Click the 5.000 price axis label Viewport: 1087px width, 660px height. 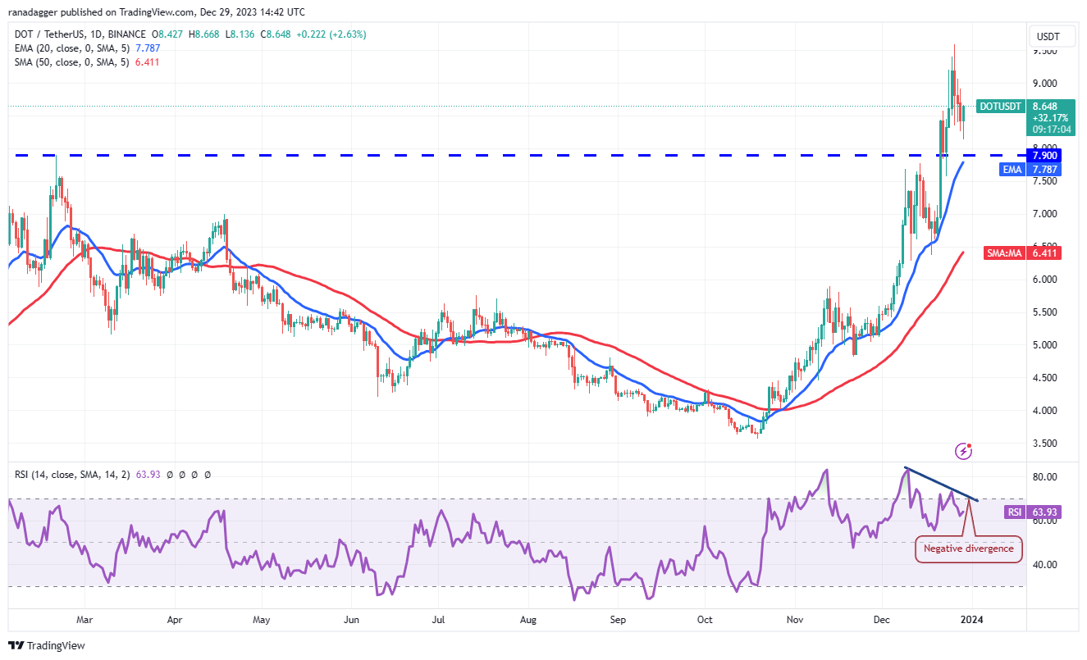pyautogui.click(x=1045, y=345)
